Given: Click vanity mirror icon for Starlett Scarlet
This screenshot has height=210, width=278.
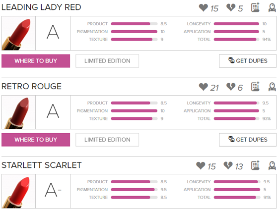Looking at the screenshot, I should 272,166.
